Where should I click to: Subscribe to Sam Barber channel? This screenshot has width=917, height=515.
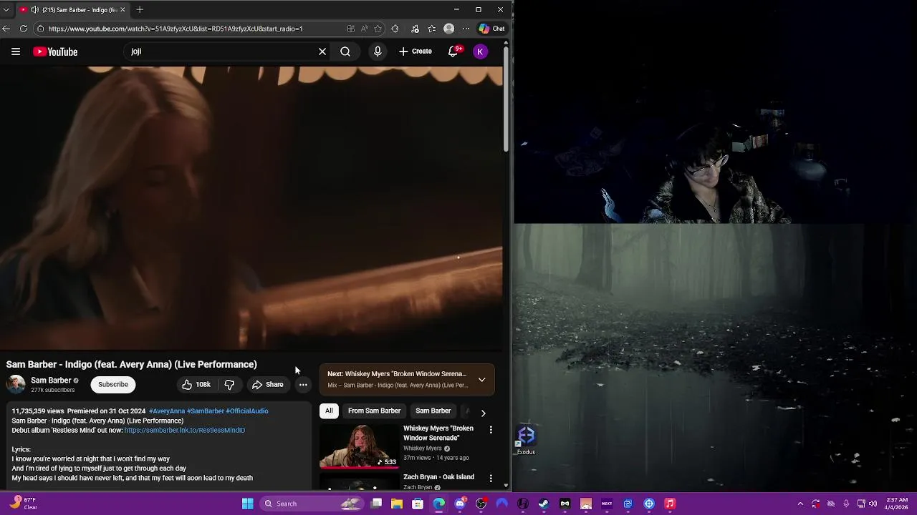[x=113, y=385]
